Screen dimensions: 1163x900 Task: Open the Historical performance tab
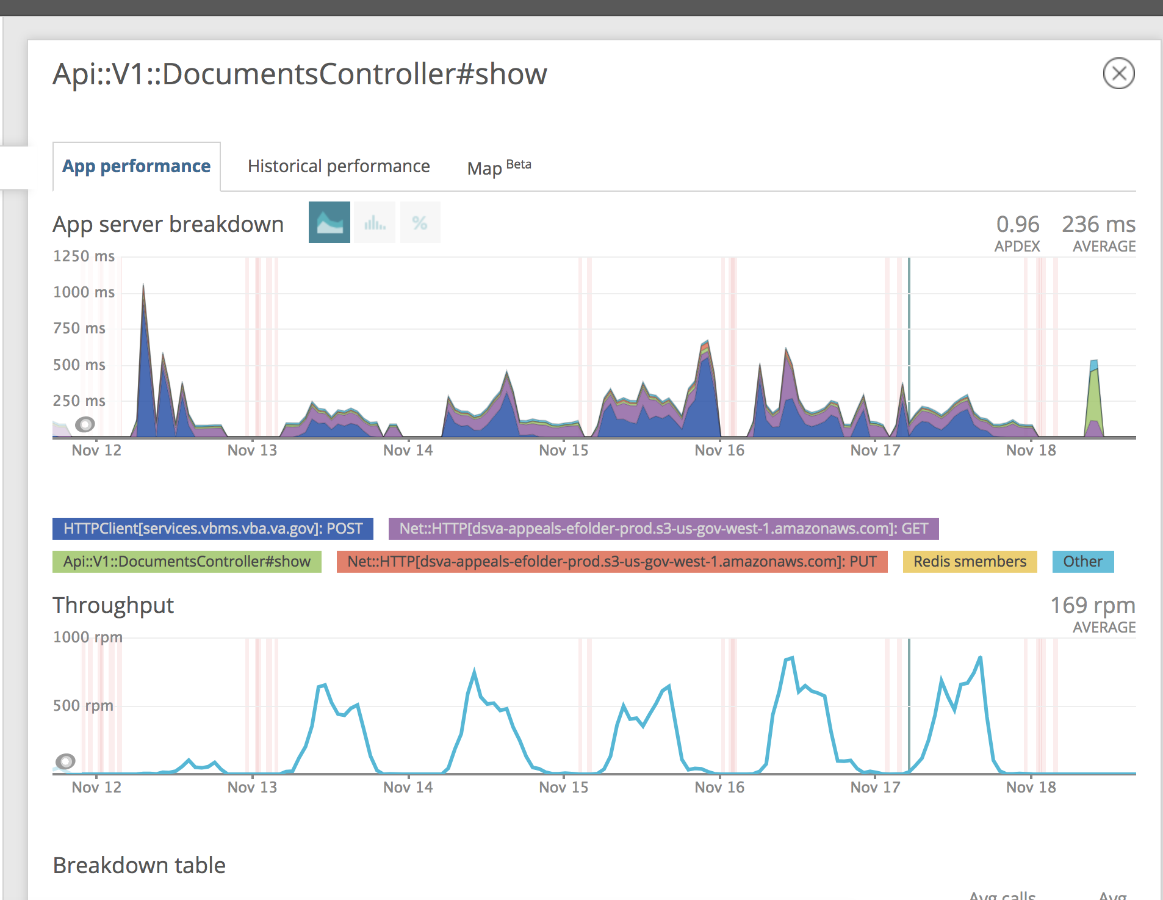pos(339,166)
